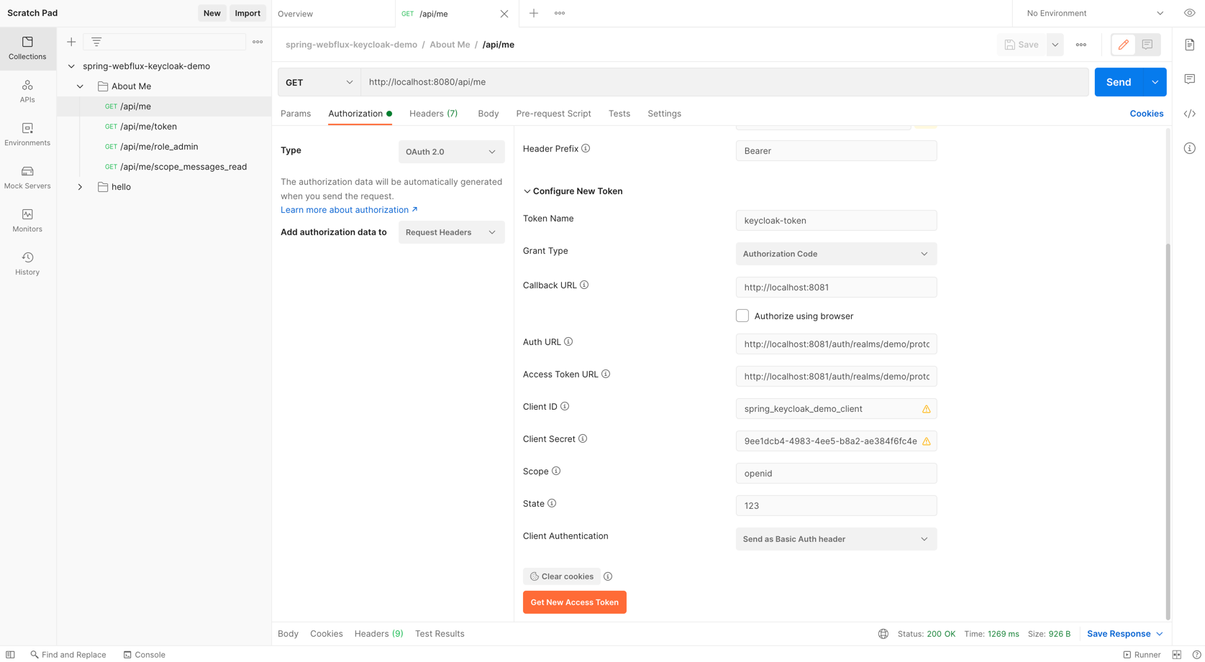
Task: Open the comments side panel icon
Action: pyautogui.click(x=1190, y=79)
